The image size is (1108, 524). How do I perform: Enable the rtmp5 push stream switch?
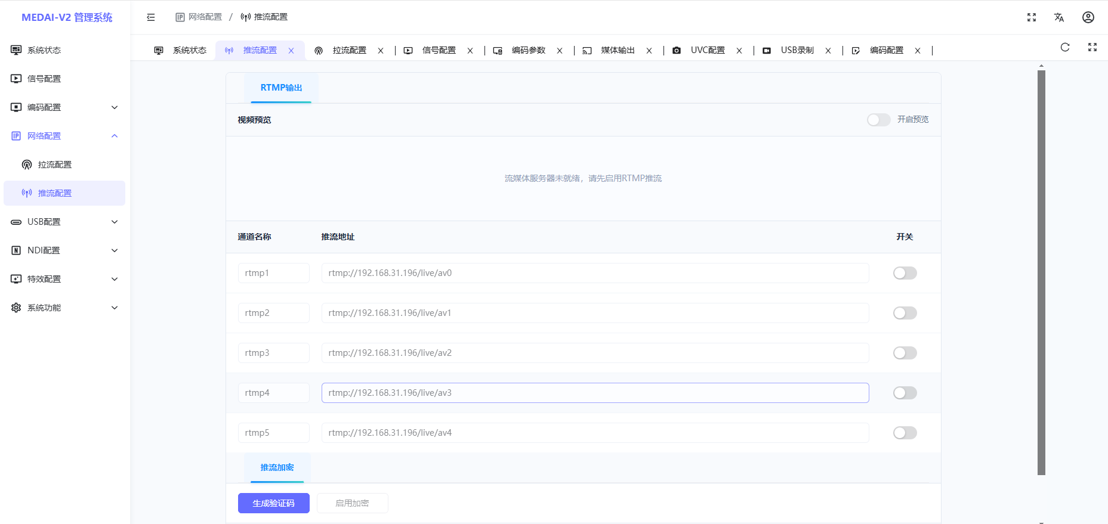[905, 433]
